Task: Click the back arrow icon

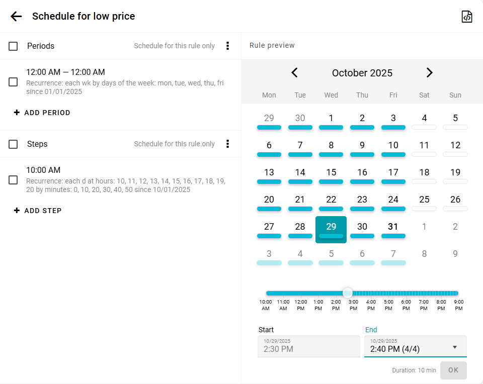Action: tap(16, 16)
